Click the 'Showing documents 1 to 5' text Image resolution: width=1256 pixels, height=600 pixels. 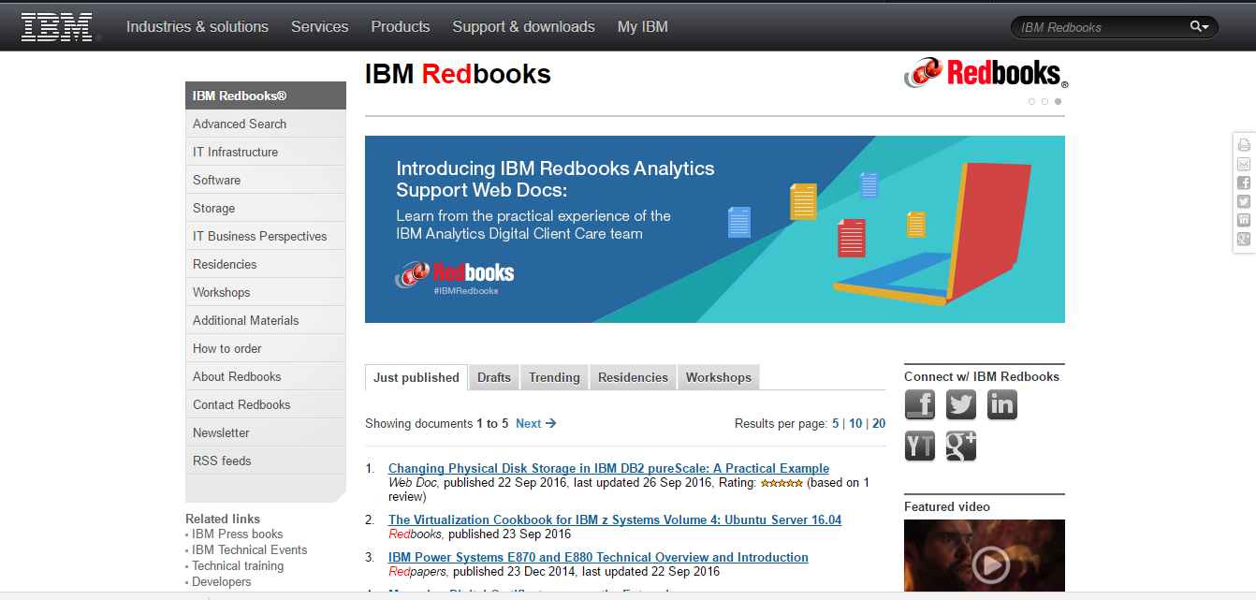tap(437, 423)
